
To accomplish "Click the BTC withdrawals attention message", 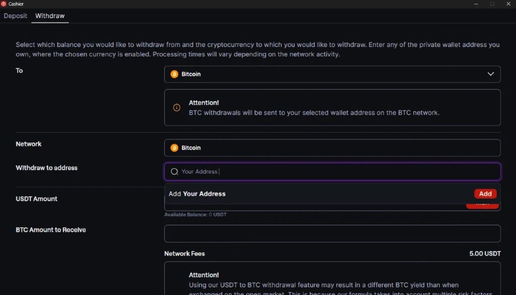I will tap(314, 112).
